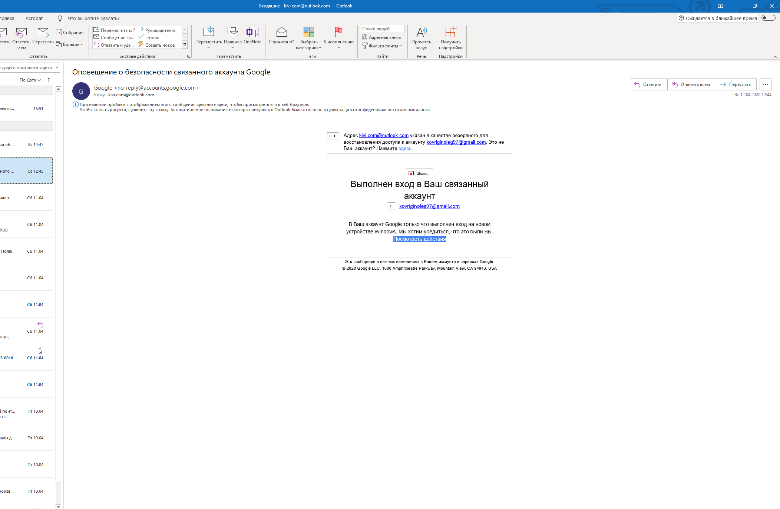Screen dimensions: 780x509
Task: Select message dated Вс 12:45
Action: pyautogui.click(x=26, y=171)
